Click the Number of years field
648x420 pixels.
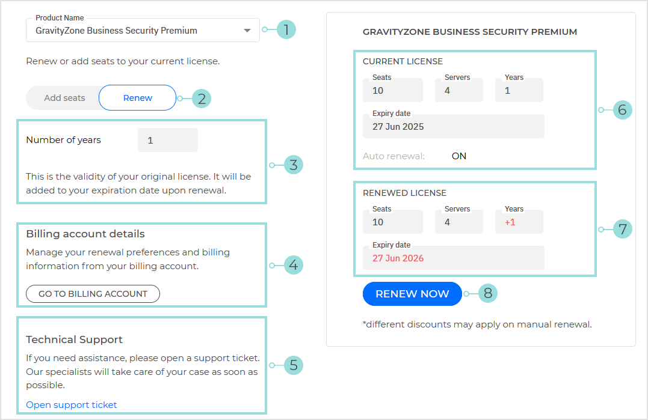(167, 140)
